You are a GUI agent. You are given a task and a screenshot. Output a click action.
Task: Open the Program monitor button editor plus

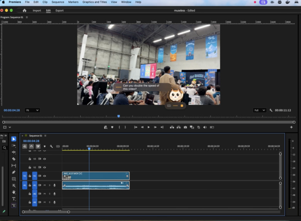point(291,127)
